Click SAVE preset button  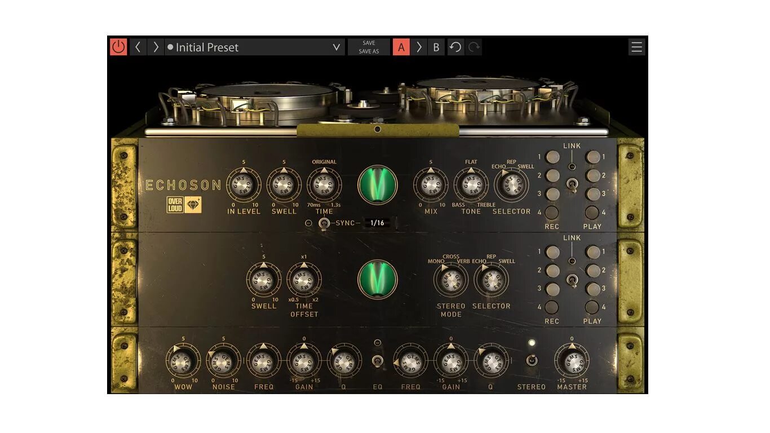click(x=369, y=43)
